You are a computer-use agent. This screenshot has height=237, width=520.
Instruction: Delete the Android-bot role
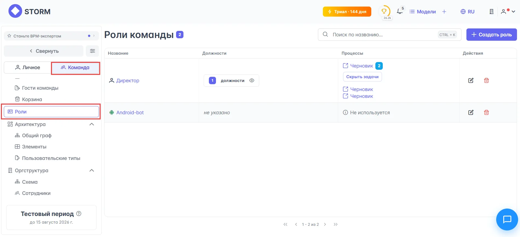pos(486,112)
